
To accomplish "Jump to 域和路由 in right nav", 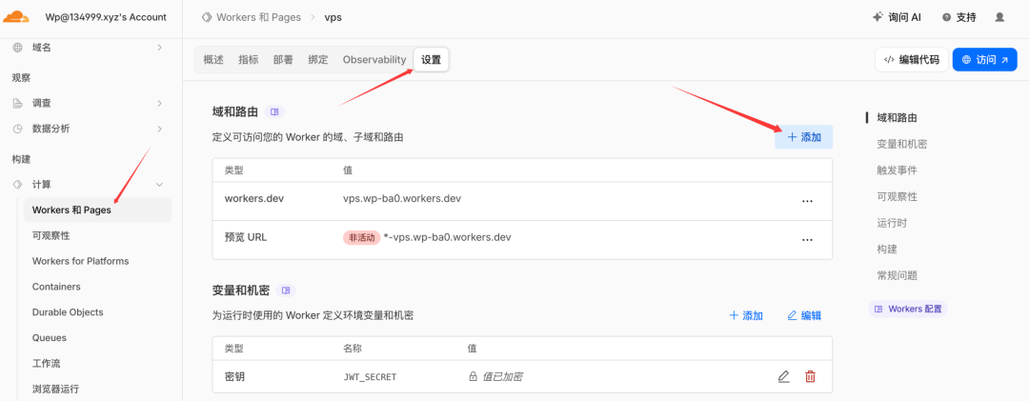I will [x=897, y=118].
